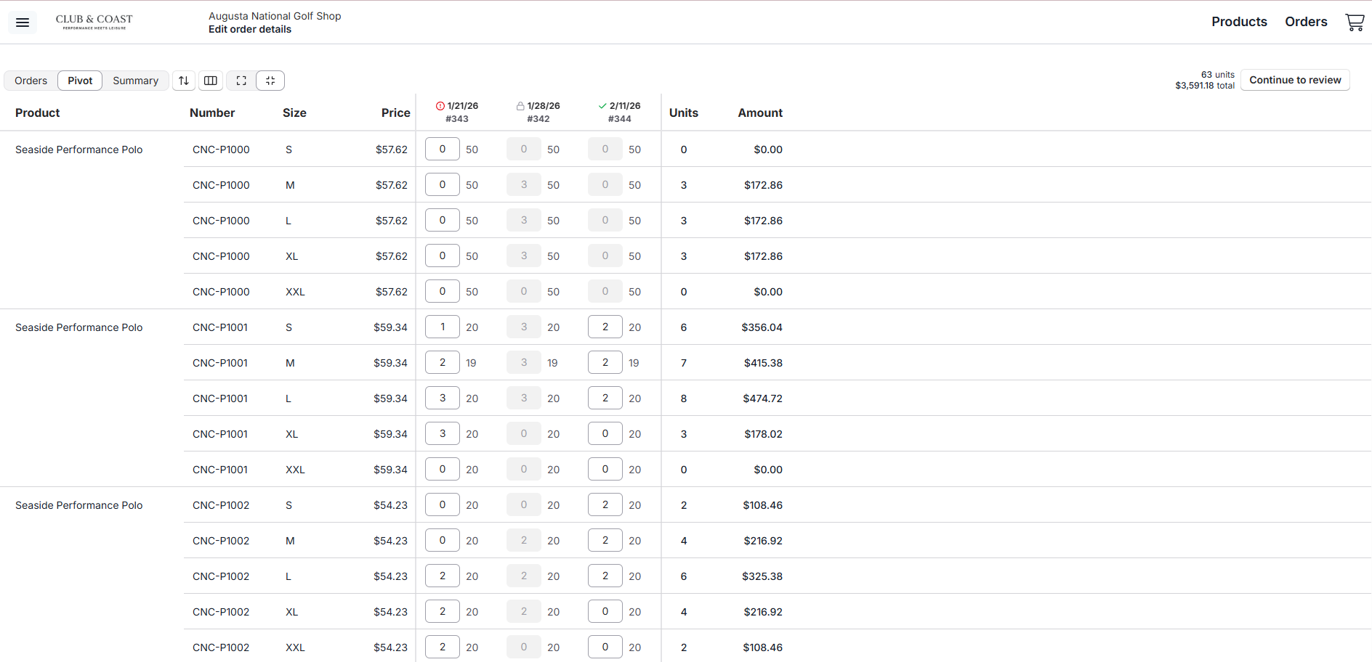The width and height of the screenshot is (1372, 662).
Task: Click #343 quantity field for CNC-P1000 XXL
Action: point(442,291)
